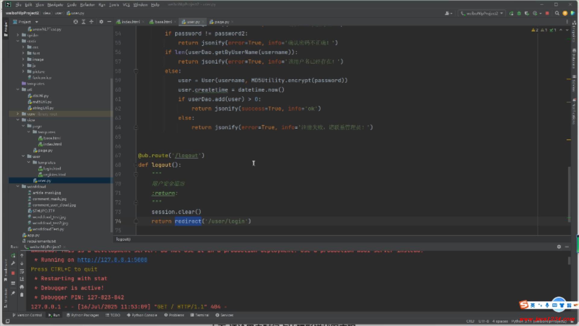The image size is (579, 326).
Task: Select opened file via Project panel target icon
Action: [x=76, y=22]
